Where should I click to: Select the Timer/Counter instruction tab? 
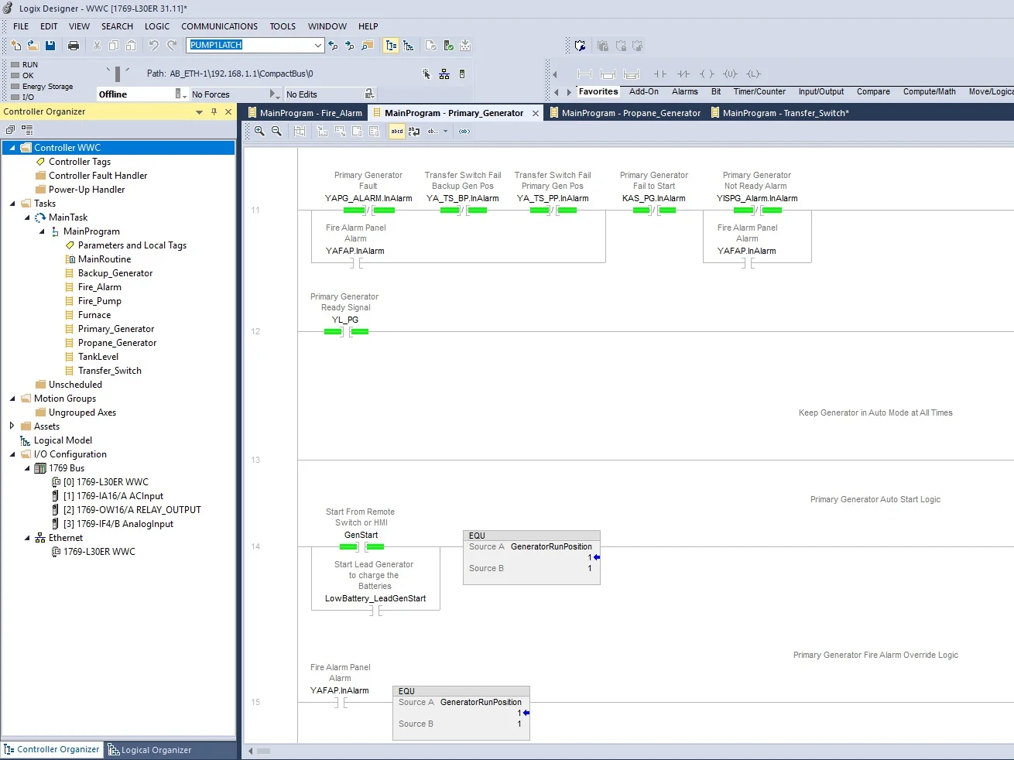pos(759,91)
